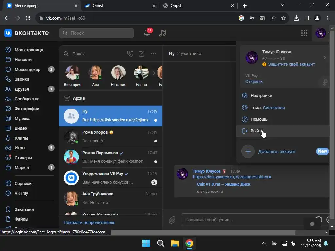Open Windows taskbar search
This screenshot has width=335, height=251.
160,243
